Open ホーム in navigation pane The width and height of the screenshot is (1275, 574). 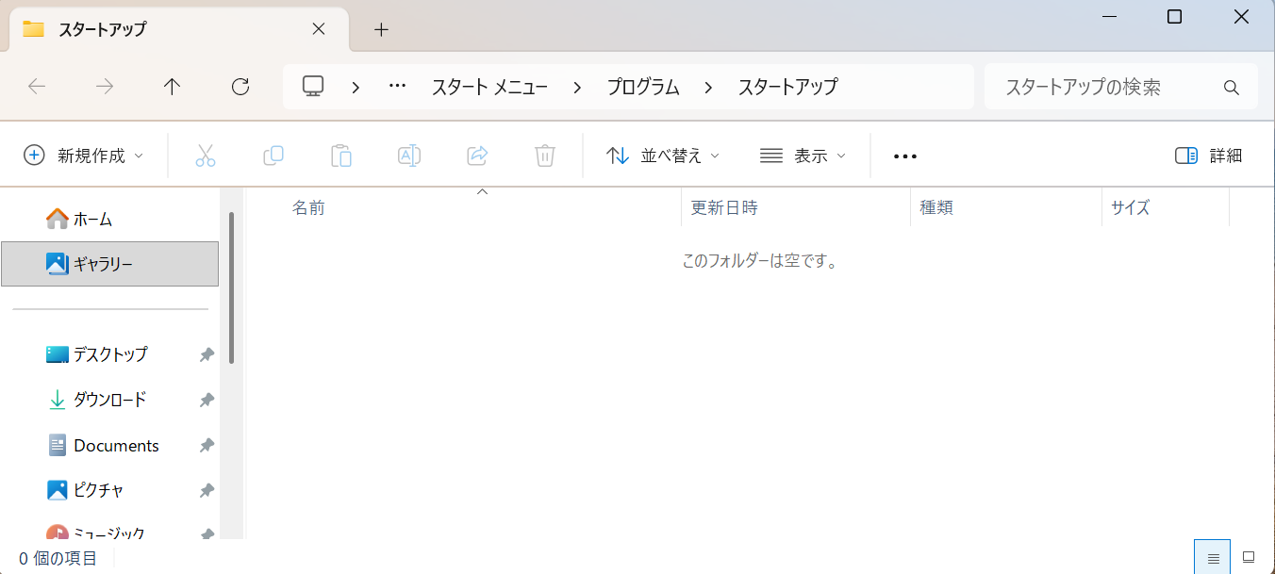110,219
